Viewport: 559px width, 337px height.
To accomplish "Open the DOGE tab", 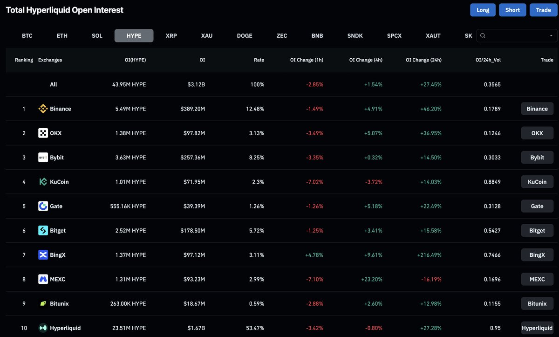I will [x=245, y=35].
